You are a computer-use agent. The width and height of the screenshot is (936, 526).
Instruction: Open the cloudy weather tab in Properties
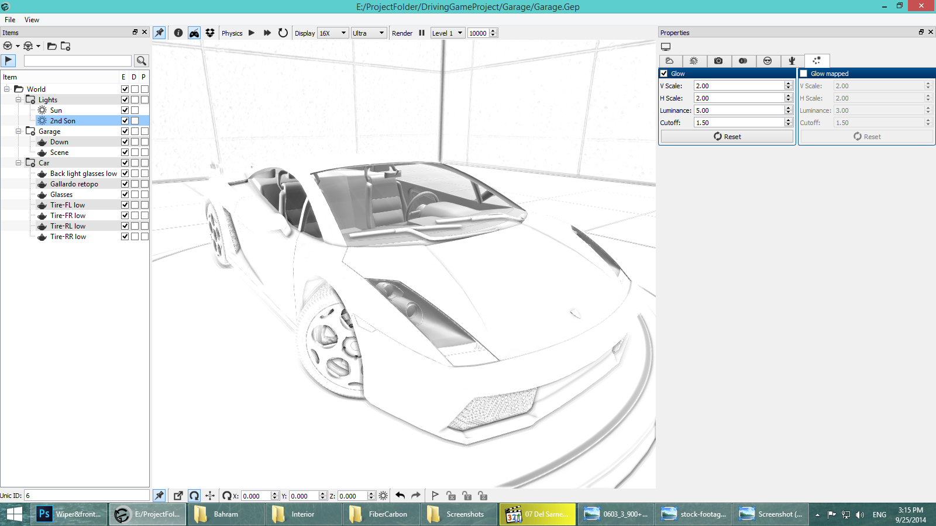point(670,61)
